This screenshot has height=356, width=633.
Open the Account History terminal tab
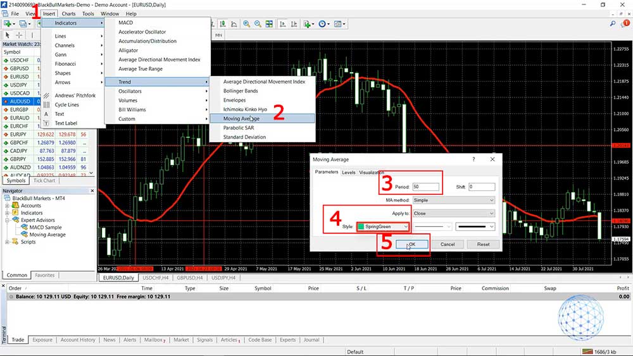click(78, 340)
